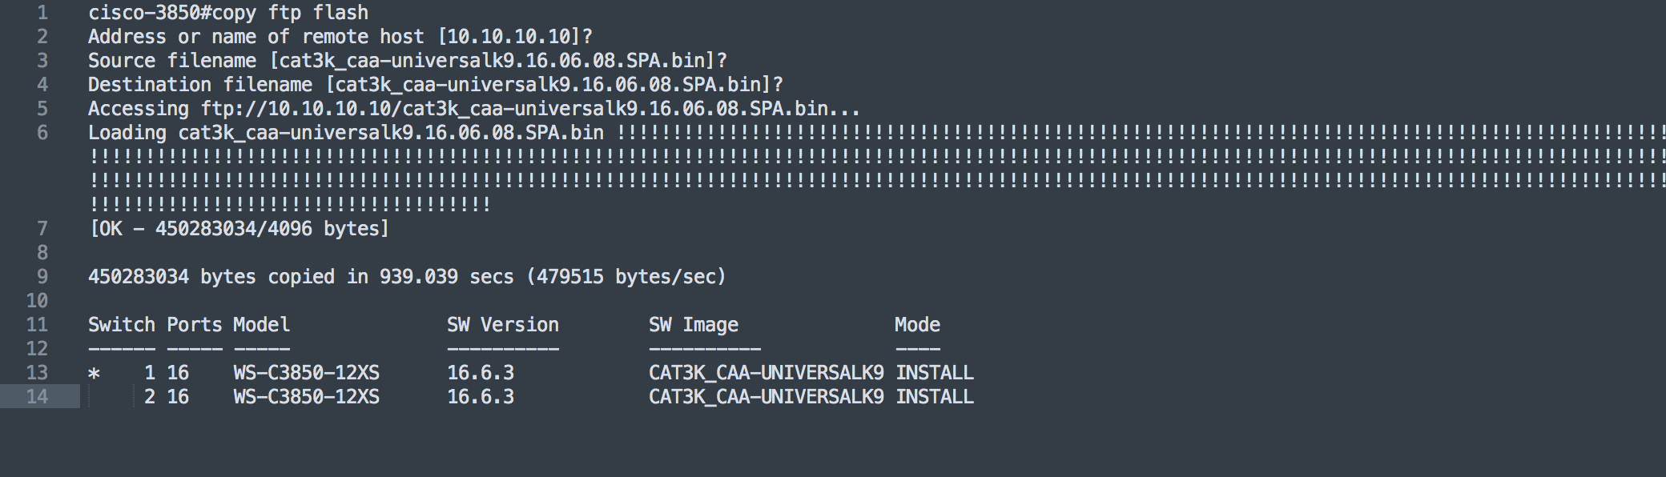Click INSTALL mode in switch 1 row
Screen dimensions: 1666x477
pyautogui.click(x=935, y=373)
